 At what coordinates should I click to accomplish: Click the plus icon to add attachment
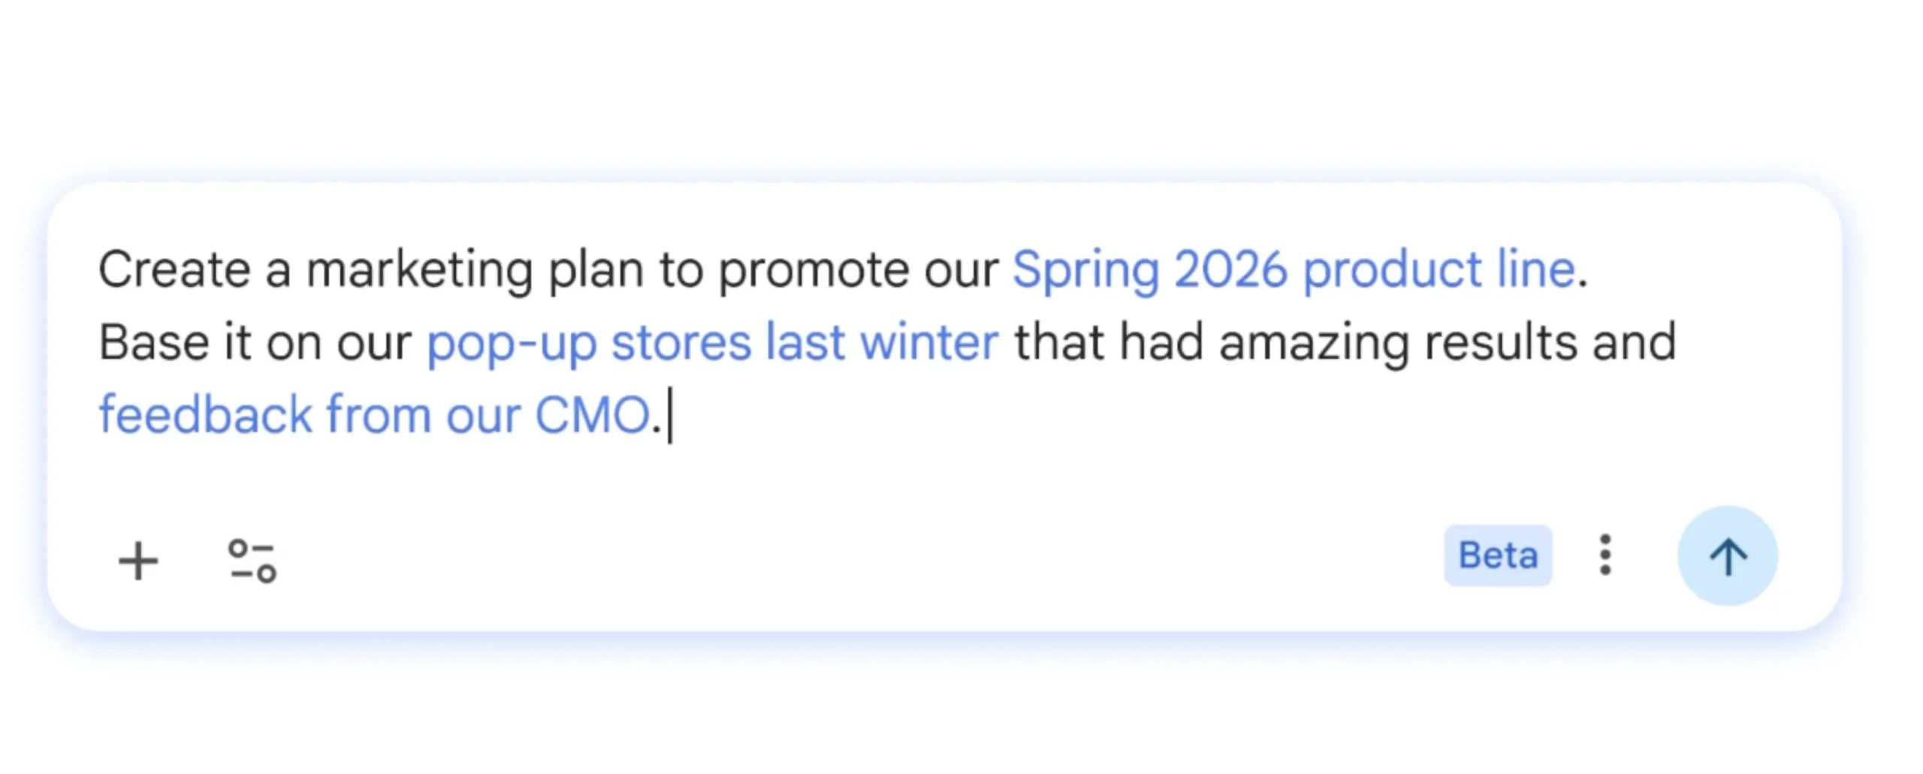click(x=138, y=561)
